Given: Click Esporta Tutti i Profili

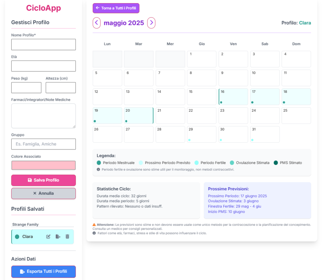Looking at the screenshot, I should point(43,271).
